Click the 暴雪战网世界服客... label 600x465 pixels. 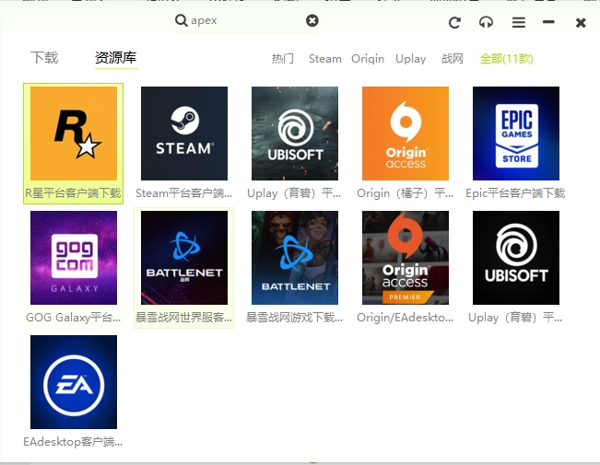[183, 318]
